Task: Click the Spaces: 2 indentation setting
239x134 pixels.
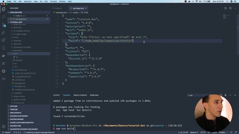Action: pos(194,133)
